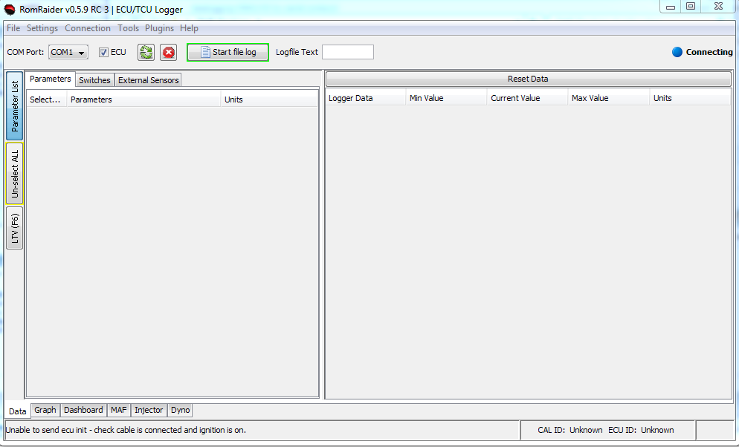Open the COM Port dropdown

(x=68, y=52)
